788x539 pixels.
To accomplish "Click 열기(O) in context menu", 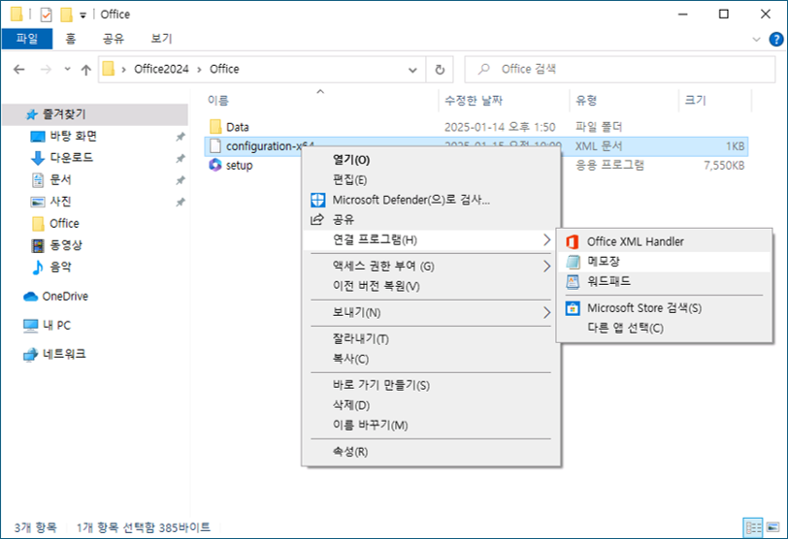I will point(431,160).
